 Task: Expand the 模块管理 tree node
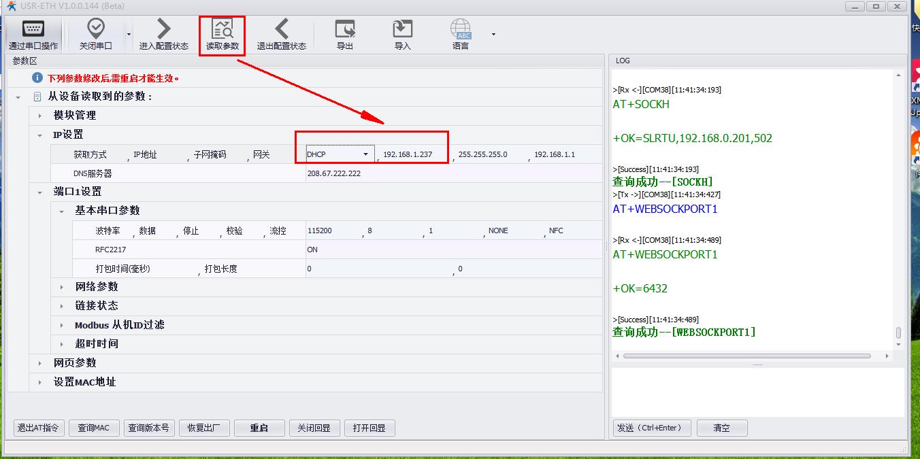40,116
